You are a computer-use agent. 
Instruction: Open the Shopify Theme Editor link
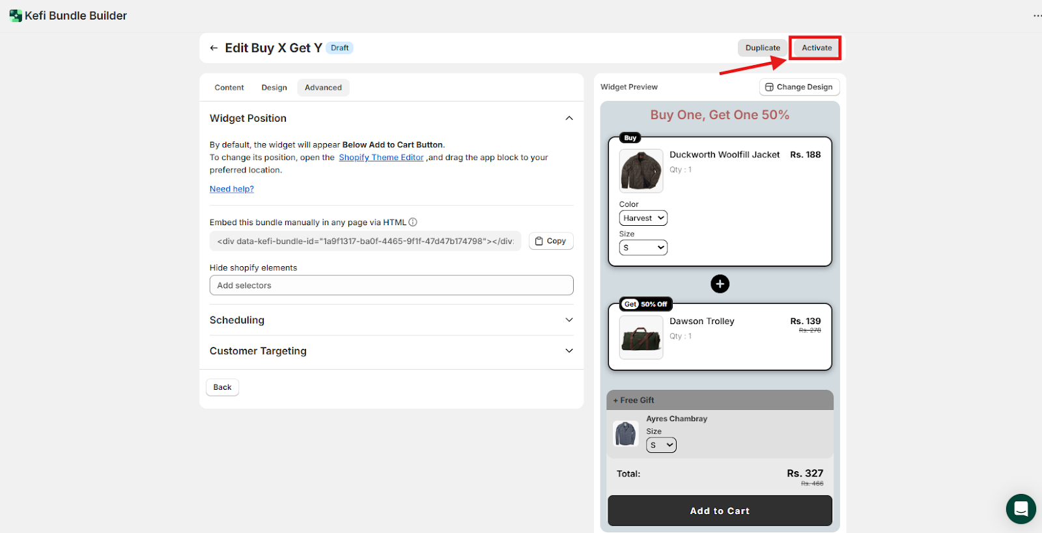click(381, 157)
